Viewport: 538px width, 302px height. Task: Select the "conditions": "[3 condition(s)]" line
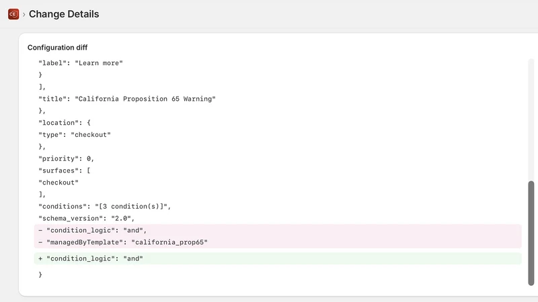pos(105,207)
